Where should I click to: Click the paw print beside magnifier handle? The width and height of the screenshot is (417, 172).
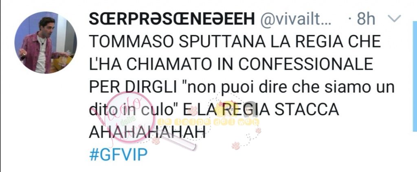156,140
